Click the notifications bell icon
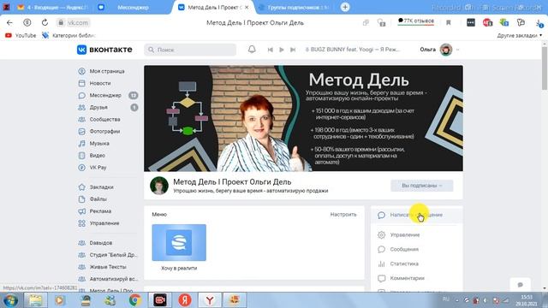 point(252,50)
